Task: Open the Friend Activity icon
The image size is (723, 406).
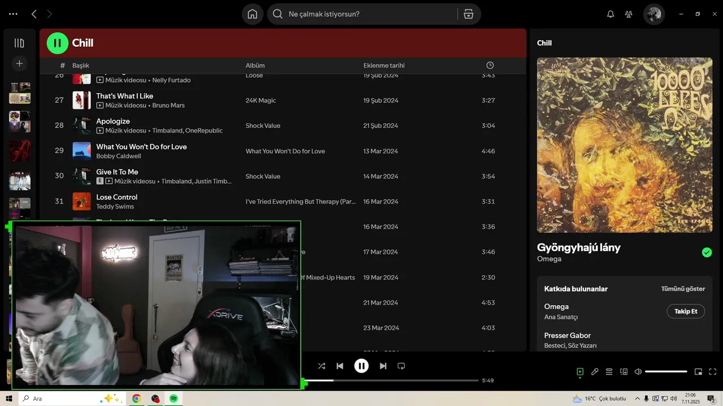Action: [x=629, y=14]
